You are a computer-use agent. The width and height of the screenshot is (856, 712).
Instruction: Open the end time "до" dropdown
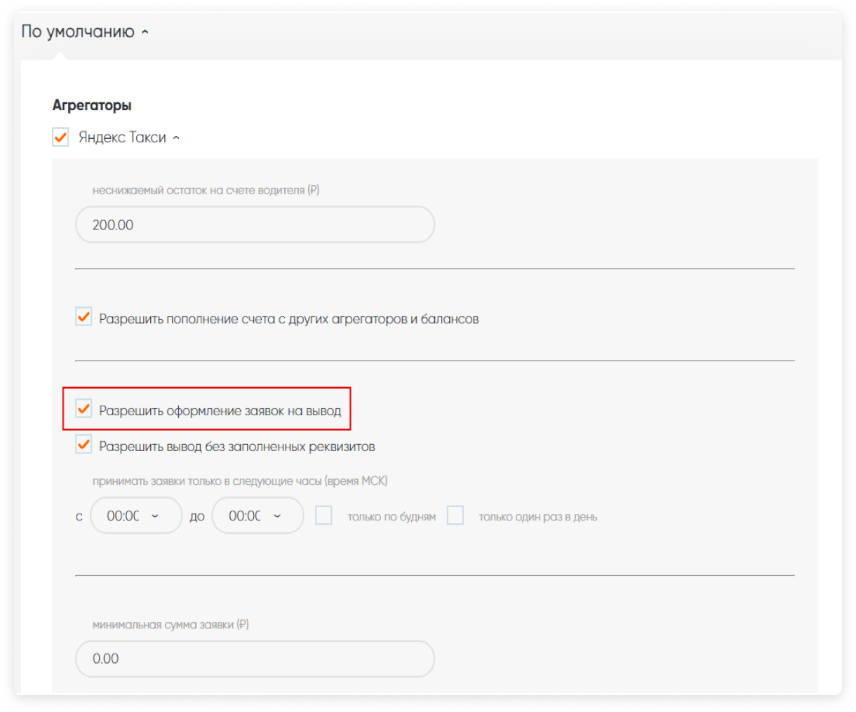258,516
